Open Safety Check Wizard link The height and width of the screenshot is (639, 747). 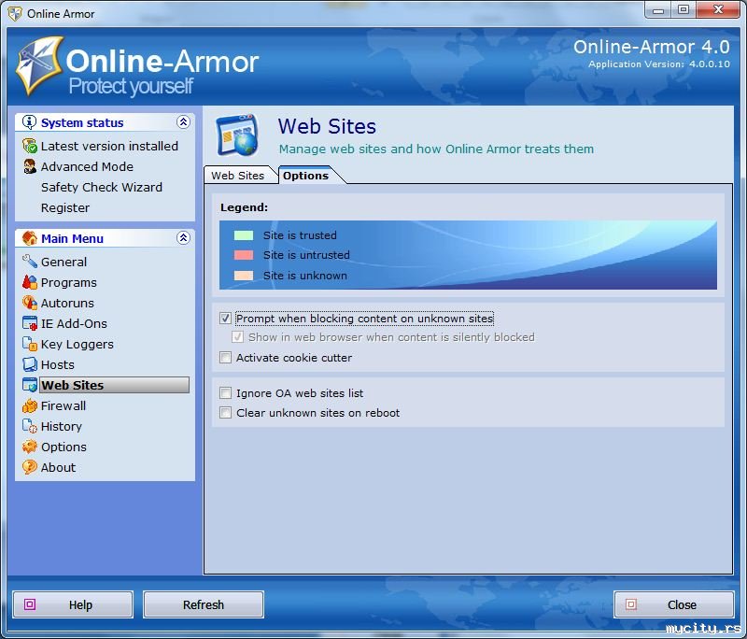[x=102, y=187]
